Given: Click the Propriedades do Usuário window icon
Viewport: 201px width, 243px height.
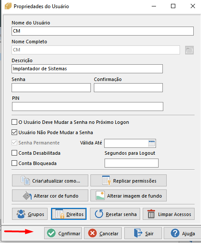Looking at the screenshot, I should [8, 6].
